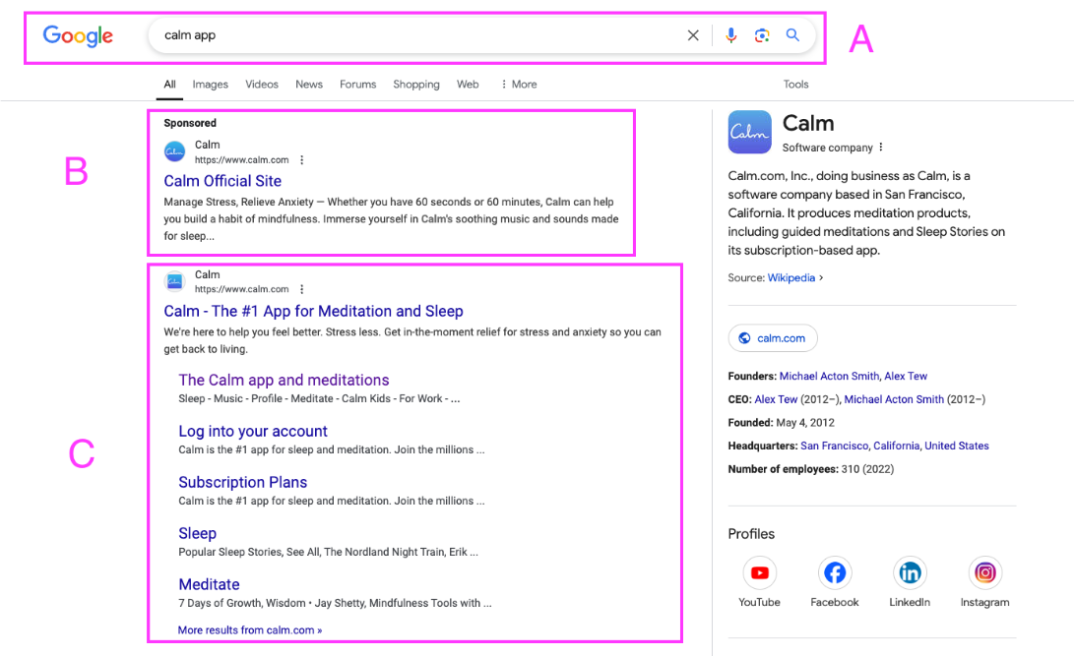1075x656 pixels.
Task: Click the Founded: May 4, 2012 text
Action: click(781, 423)
